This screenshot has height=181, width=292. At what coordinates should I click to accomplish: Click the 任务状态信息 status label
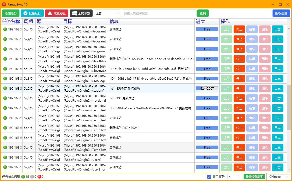11,177
